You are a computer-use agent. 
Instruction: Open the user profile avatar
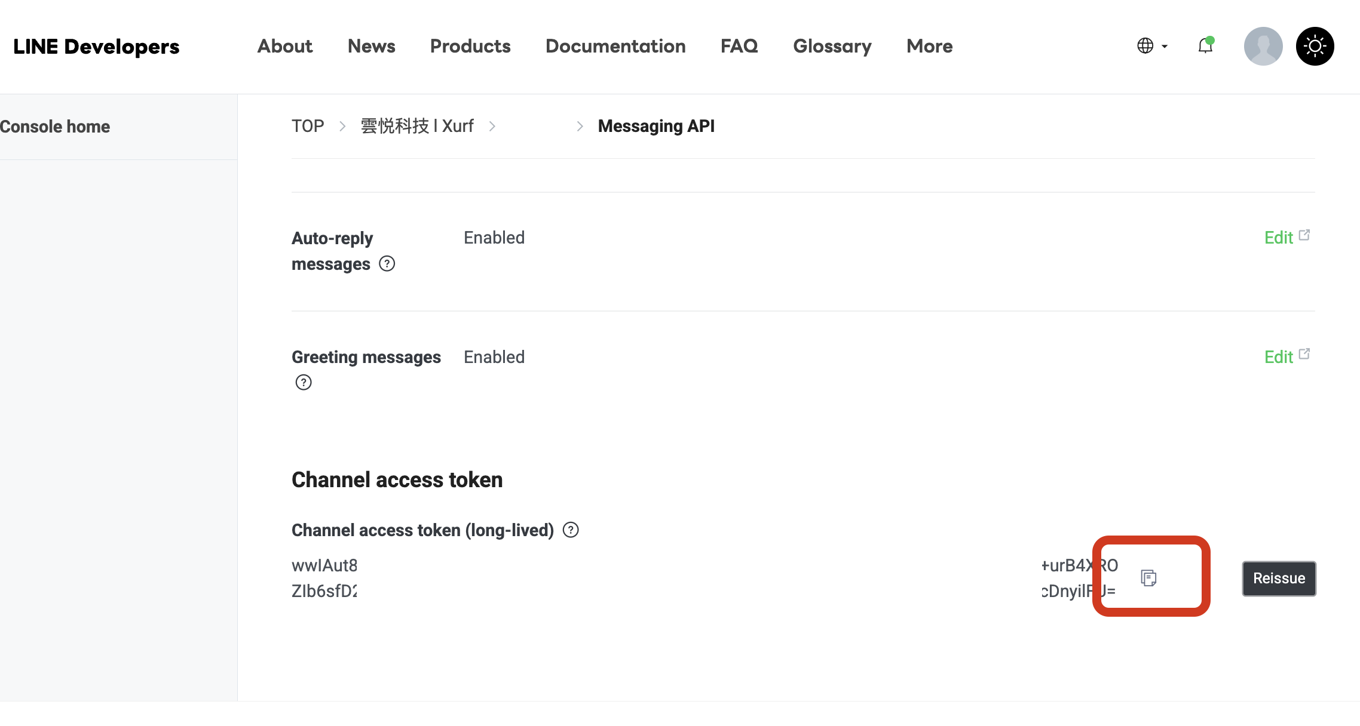point(1263,46)
